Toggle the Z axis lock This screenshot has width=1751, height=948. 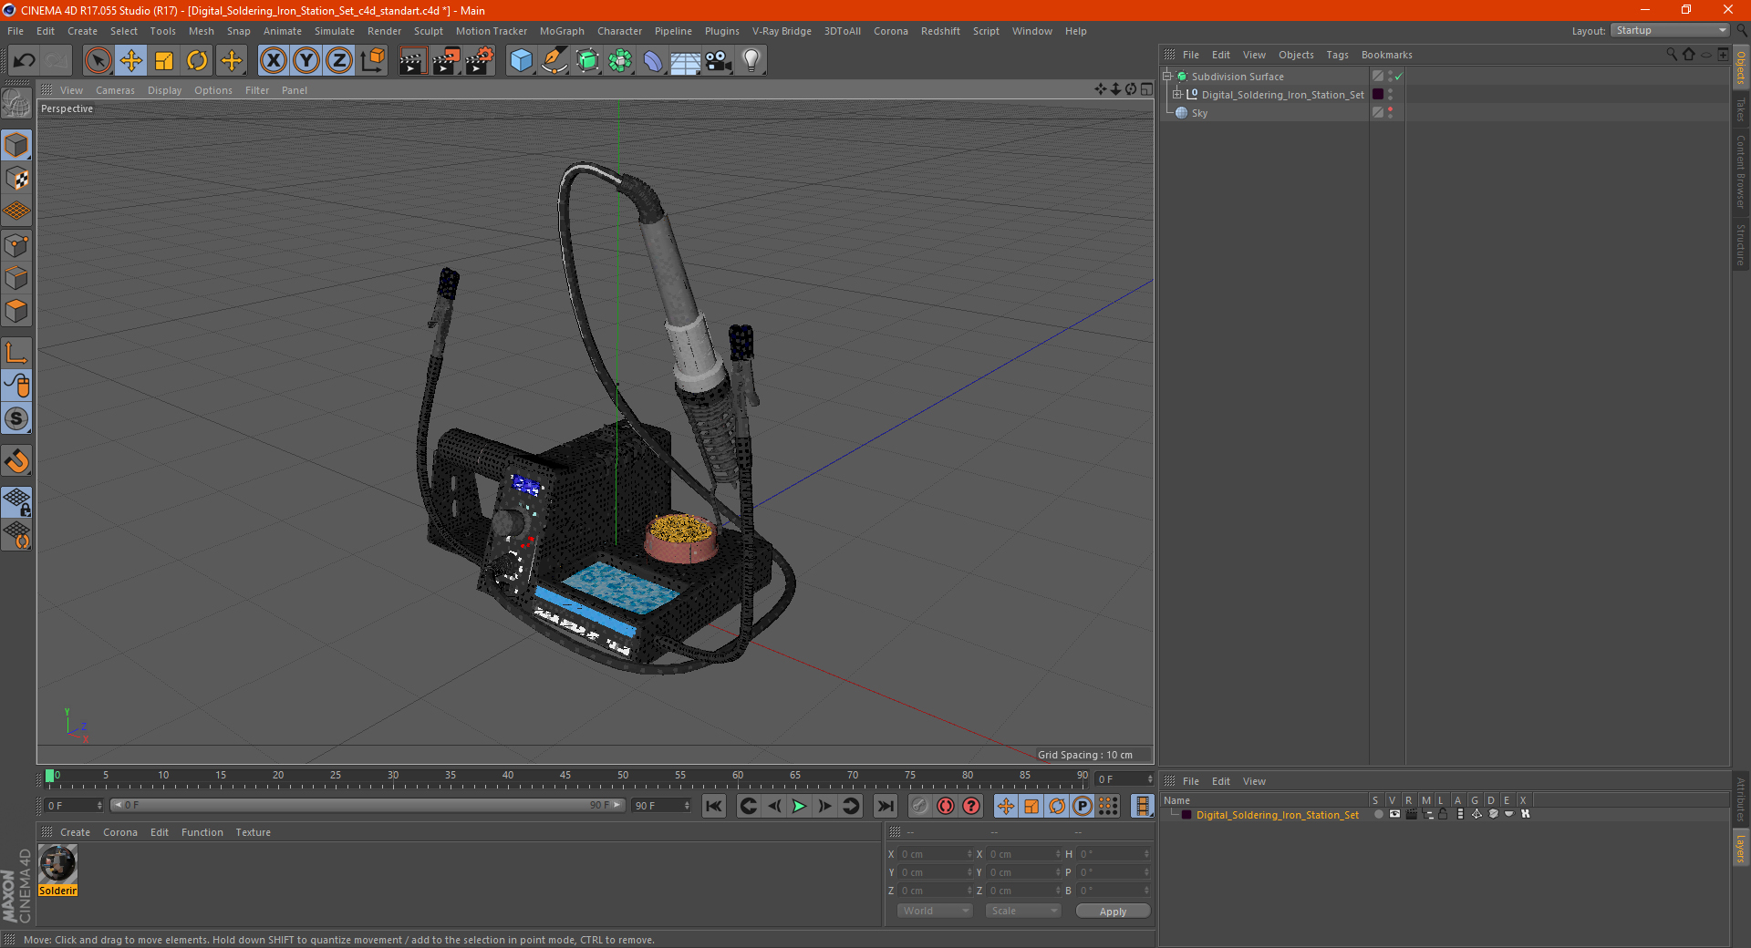click(x=339, y=61)
